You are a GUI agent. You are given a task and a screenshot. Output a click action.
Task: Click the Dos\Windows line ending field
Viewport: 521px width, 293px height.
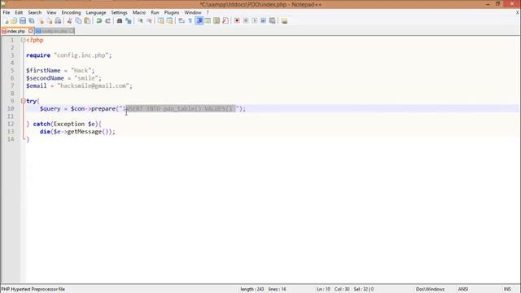pyautogui.click(x=430, y=289)
